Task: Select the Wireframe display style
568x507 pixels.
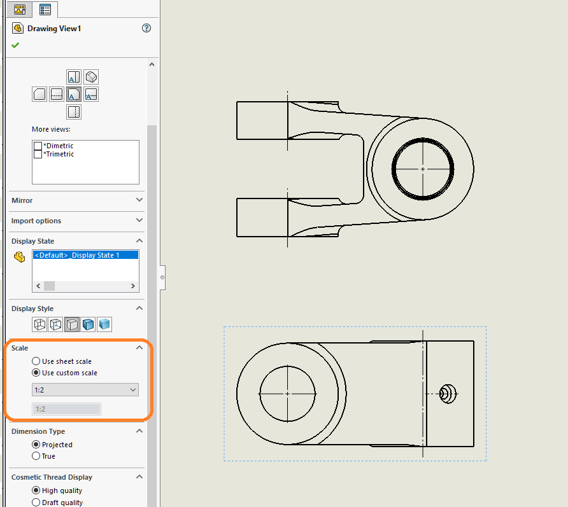Action: (x=39, y=324)
